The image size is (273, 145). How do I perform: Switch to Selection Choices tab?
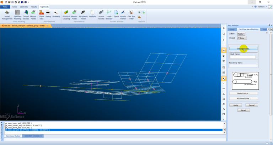33,136
